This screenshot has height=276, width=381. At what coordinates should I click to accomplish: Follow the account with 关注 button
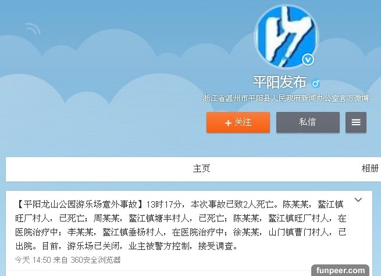click(x=238, y=122)
